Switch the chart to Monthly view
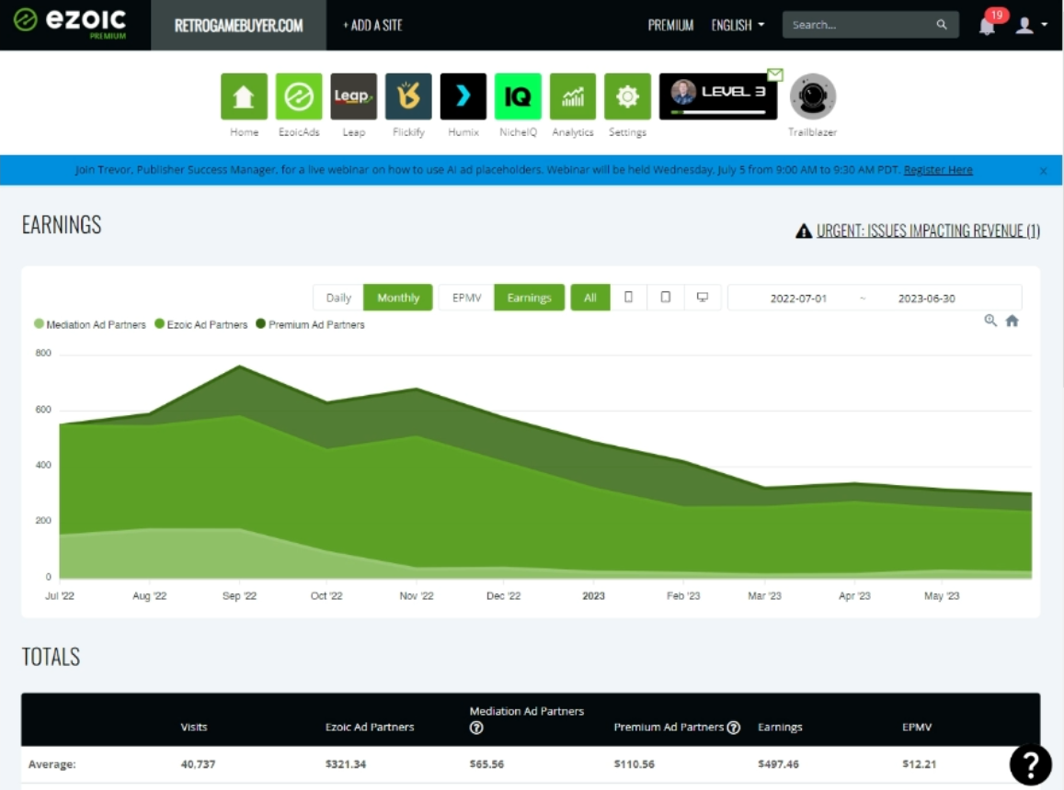 [398, 298]
